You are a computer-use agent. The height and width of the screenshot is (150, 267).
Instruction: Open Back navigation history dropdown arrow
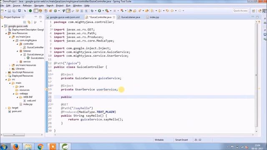pos(176,11)
